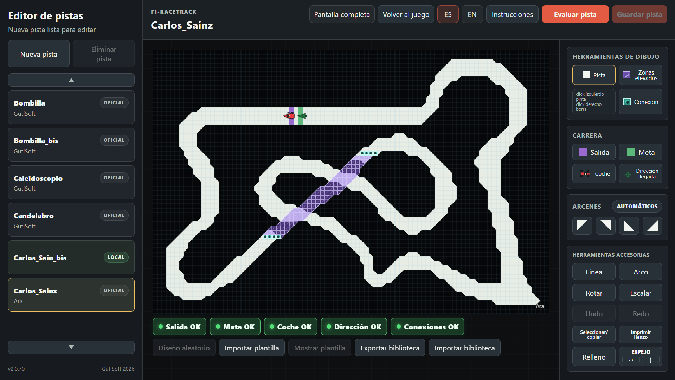Activate the Seleccionar/copiar tool
The height and width of the screenshot is (380, 675).
594,335
